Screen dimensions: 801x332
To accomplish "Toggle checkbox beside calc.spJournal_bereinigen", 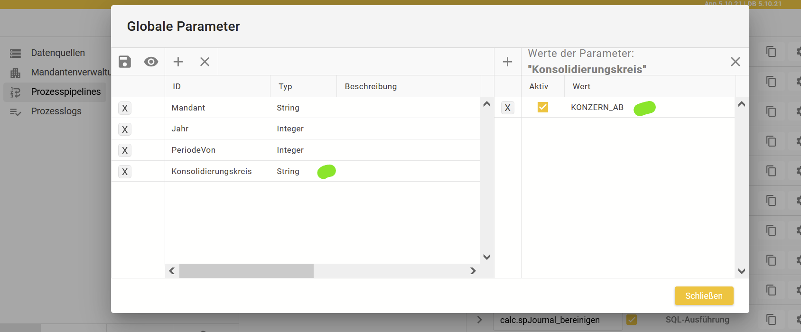I will [x=631, y=320].
